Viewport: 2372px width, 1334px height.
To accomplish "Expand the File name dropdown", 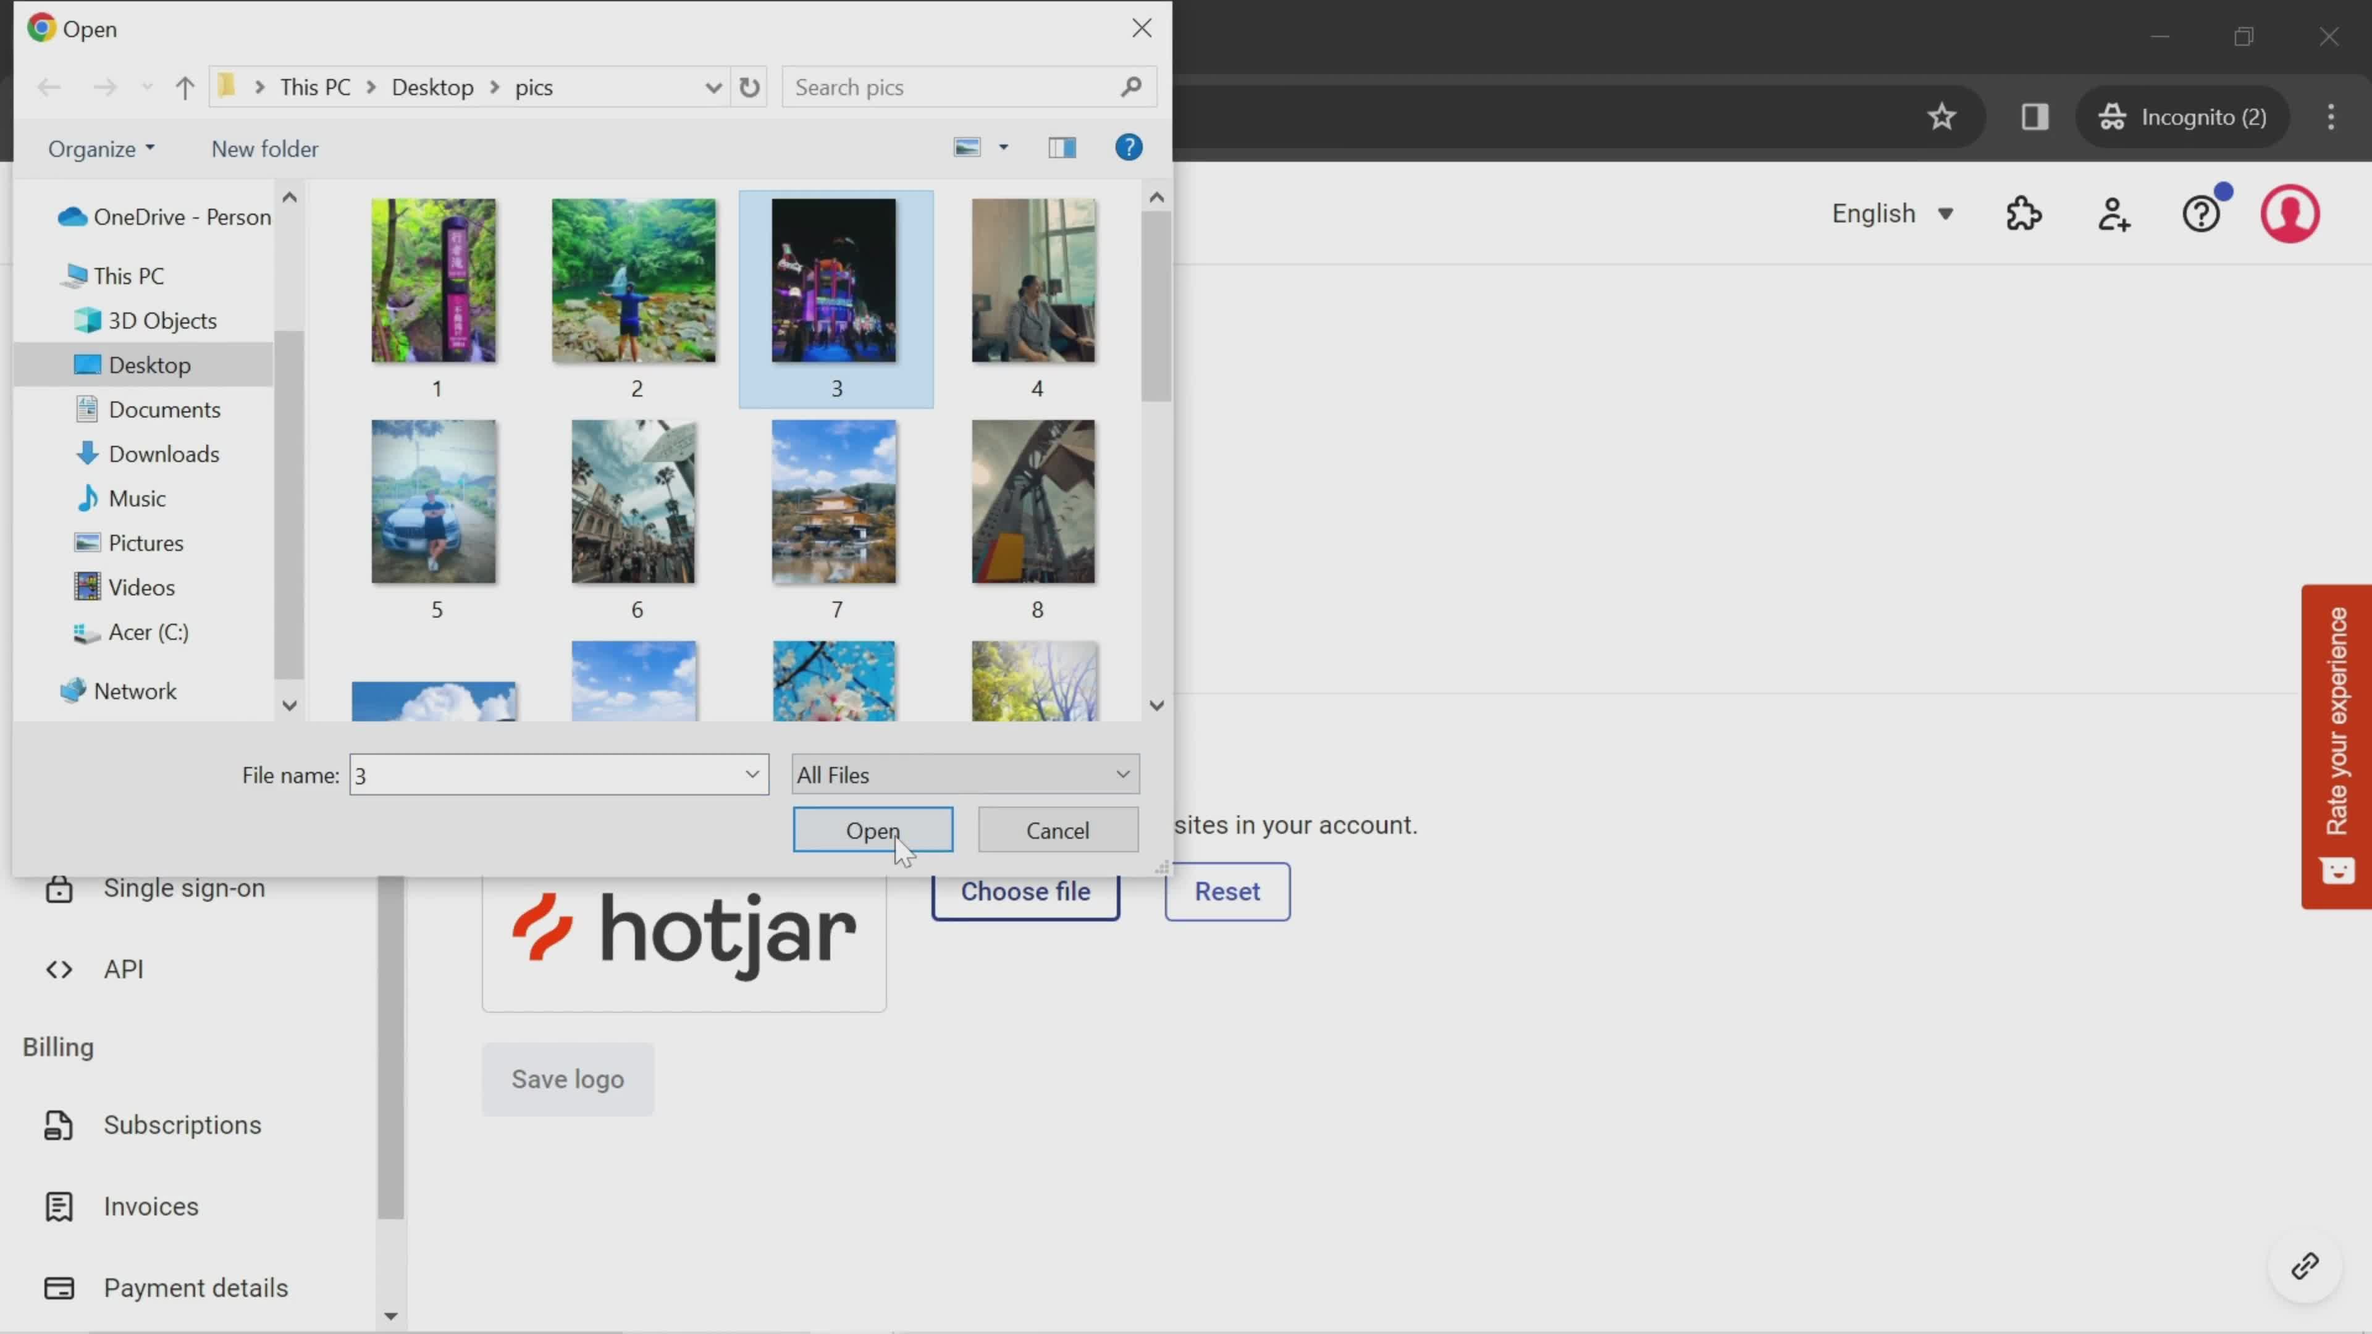I will (x=751, y=774).
